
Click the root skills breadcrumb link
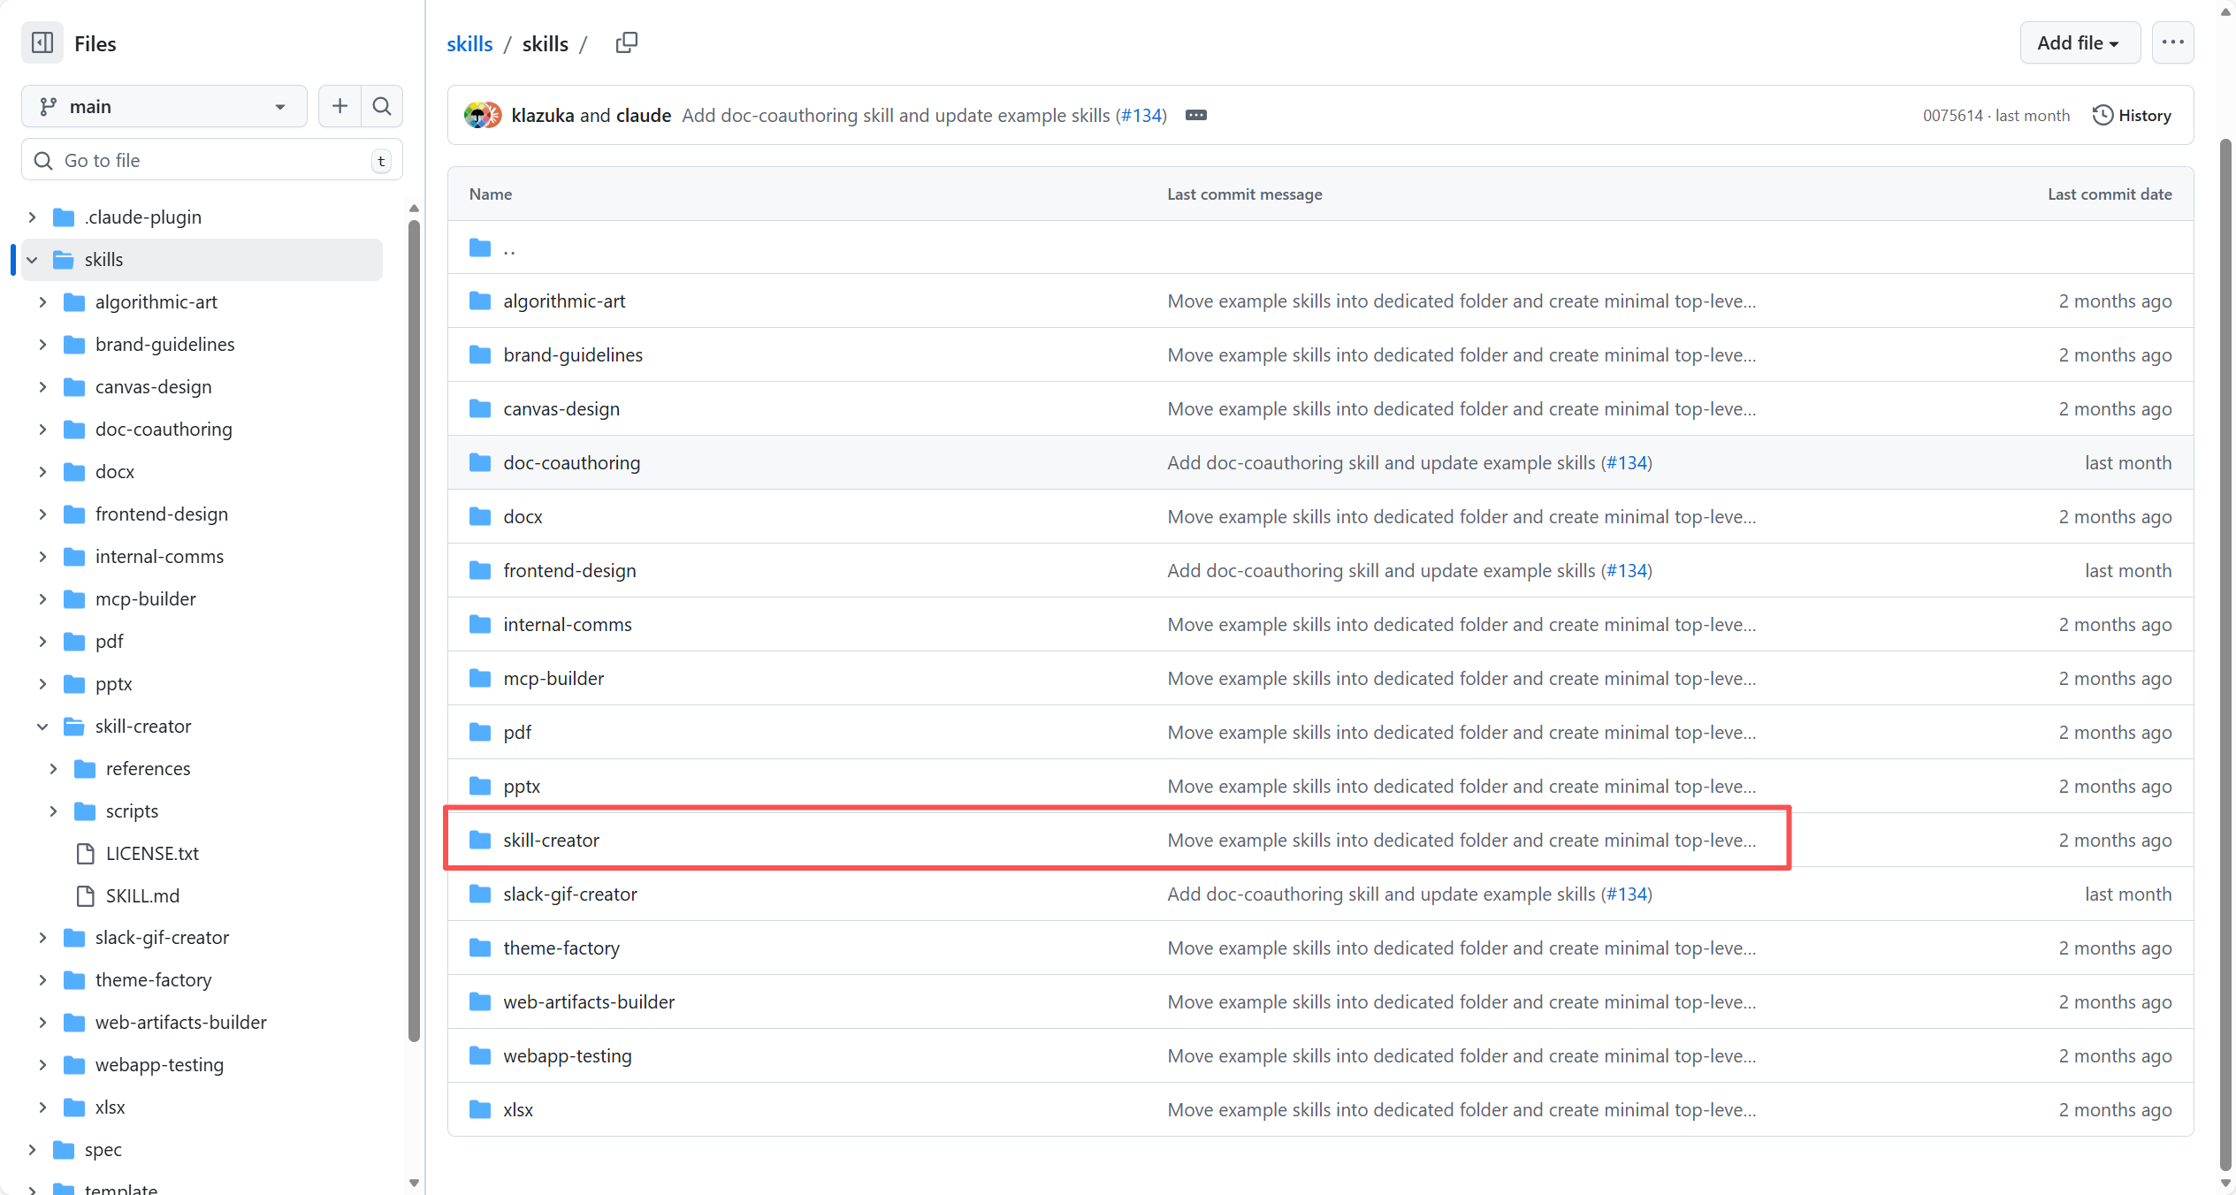point(469,43)
